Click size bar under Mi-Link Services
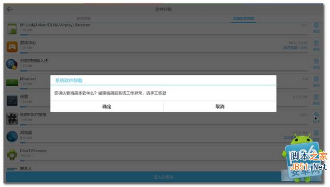 pyautogui.click(x=164, y=35)
